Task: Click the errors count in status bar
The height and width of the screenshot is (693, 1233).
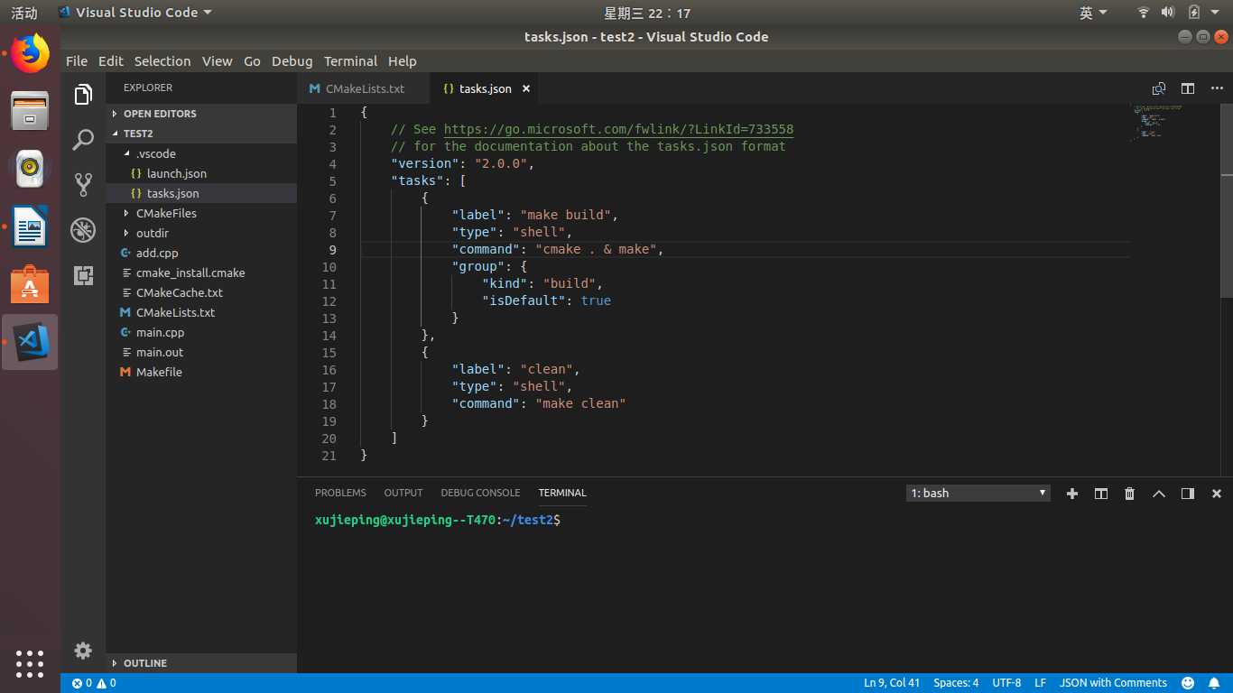Action: [x=82, y=683]
